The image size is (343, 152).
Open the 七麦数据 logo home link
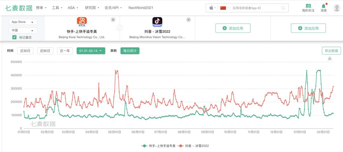tap(19, 8)
